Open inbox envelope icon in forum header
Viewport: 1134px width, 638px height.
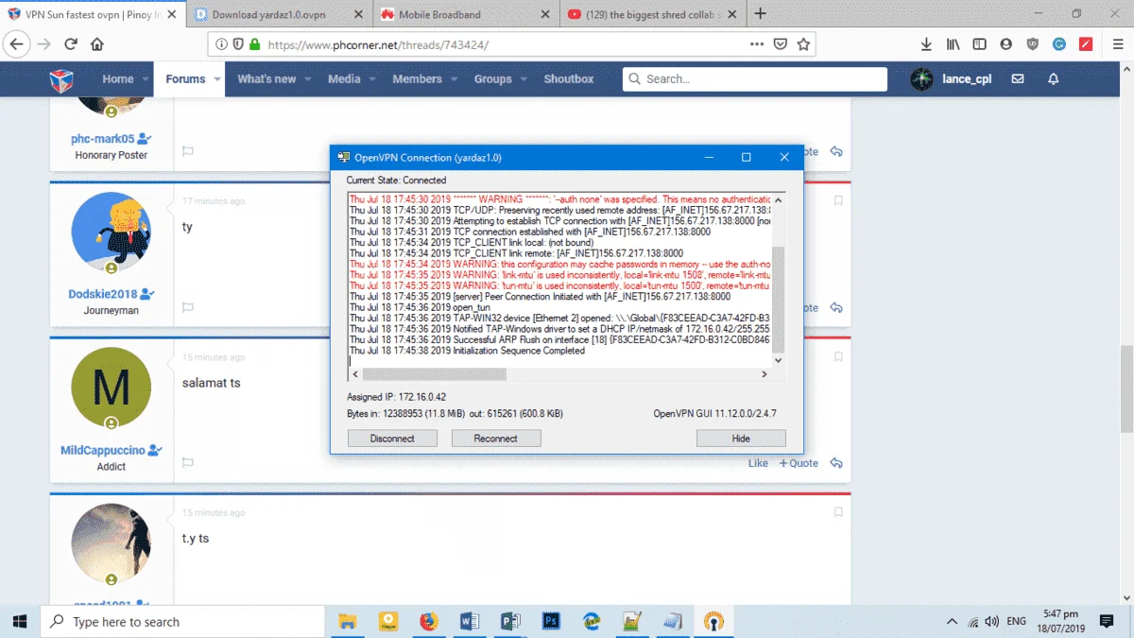click(x=1018, y=79)
